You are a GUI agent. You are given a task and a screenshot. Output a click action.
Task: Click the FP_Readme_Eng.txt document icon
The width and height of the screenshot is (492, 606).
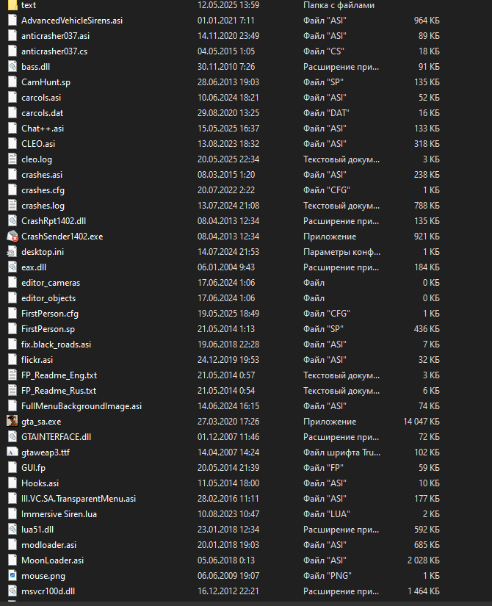pos(12,375)
